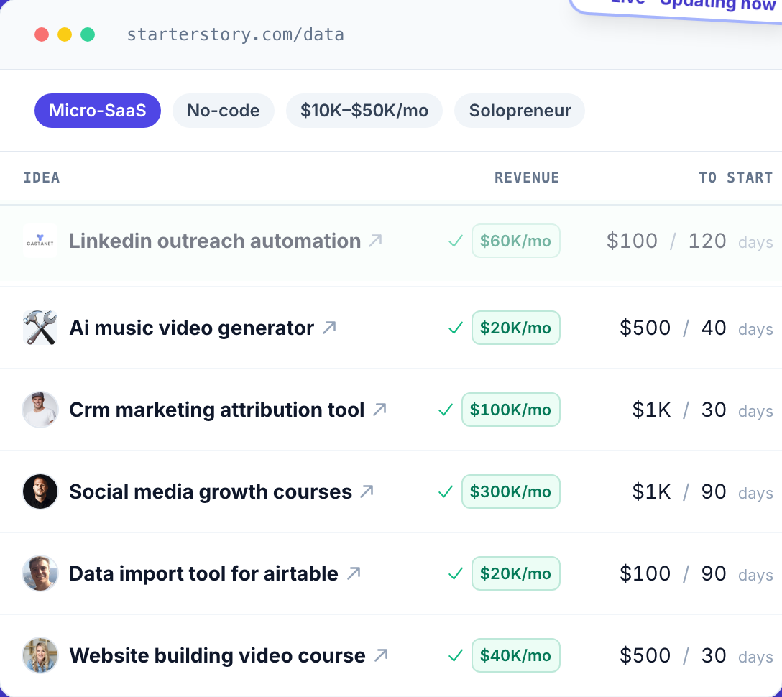The width and height of the screenshot is (782, 697).
Task: Open arrow icon next to Crm marketing attribution tool
Action: pos(379,410)
